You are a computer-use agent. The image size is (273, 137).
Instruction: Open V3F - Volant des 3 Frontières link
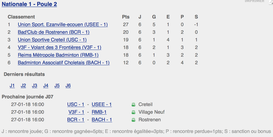click(59, 47)
